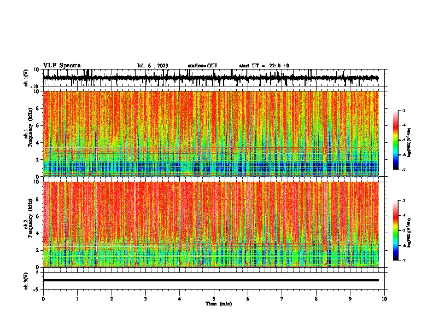The image size is (433, 335).
Task: Click the flat black ch.3 trace line
Action: [211, 280]
